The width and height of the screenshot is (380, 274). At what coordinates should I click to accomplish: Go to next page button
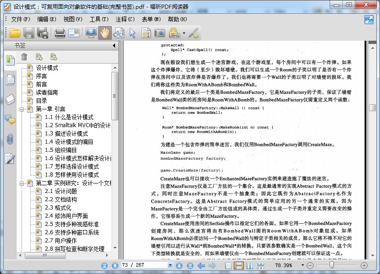(179, 265)
